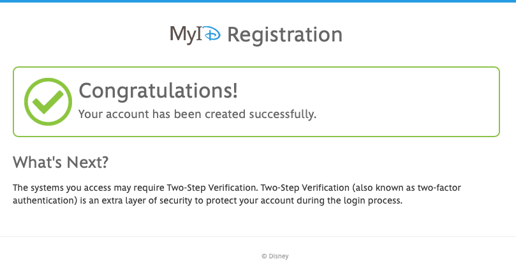
Task: Click the copyright symbol in footer
Action: click(264, 256)
